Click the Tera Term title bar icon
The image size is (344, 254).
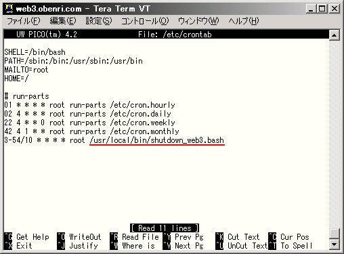9,9
